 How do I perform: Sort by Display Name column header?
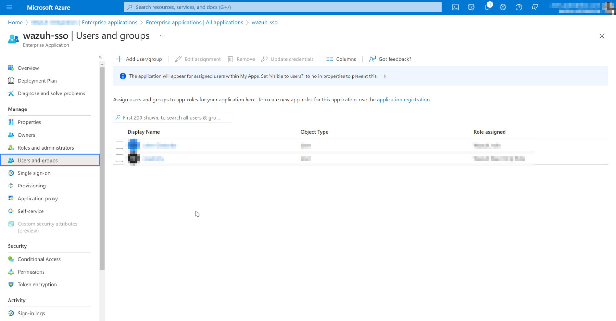click(x=144, y=132)
